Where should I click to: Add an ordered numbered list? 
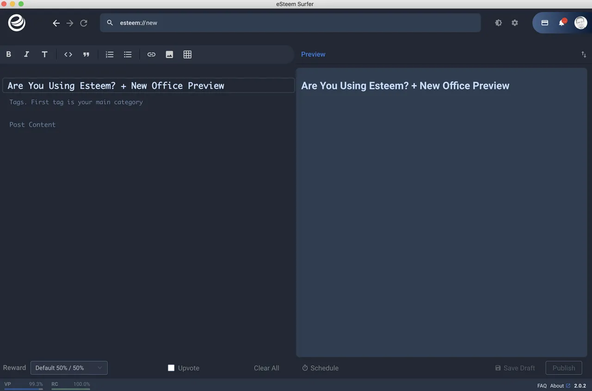[110, 55]
